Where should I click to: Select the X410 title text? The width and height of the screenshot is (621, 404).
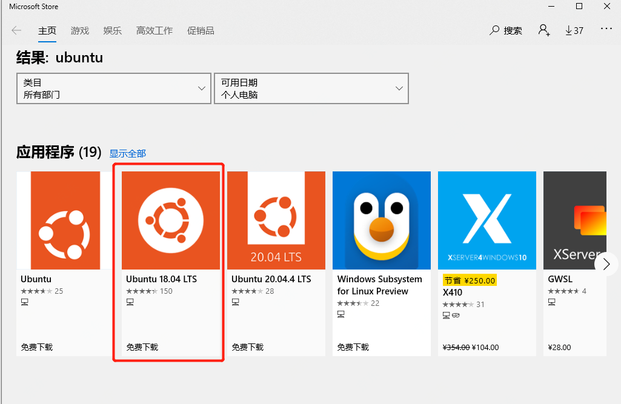pos(453,293)
